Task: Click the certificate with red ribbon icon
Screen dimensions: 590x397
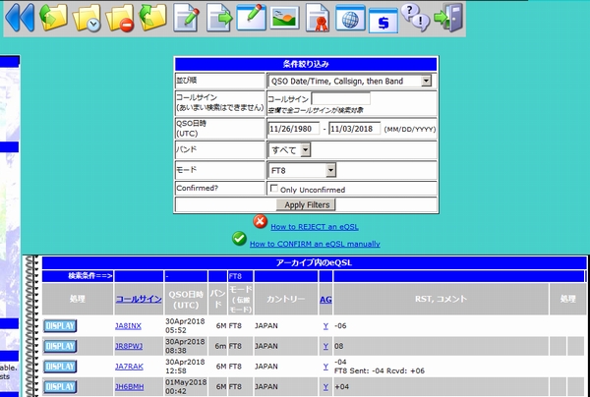Action: (318, 18)
